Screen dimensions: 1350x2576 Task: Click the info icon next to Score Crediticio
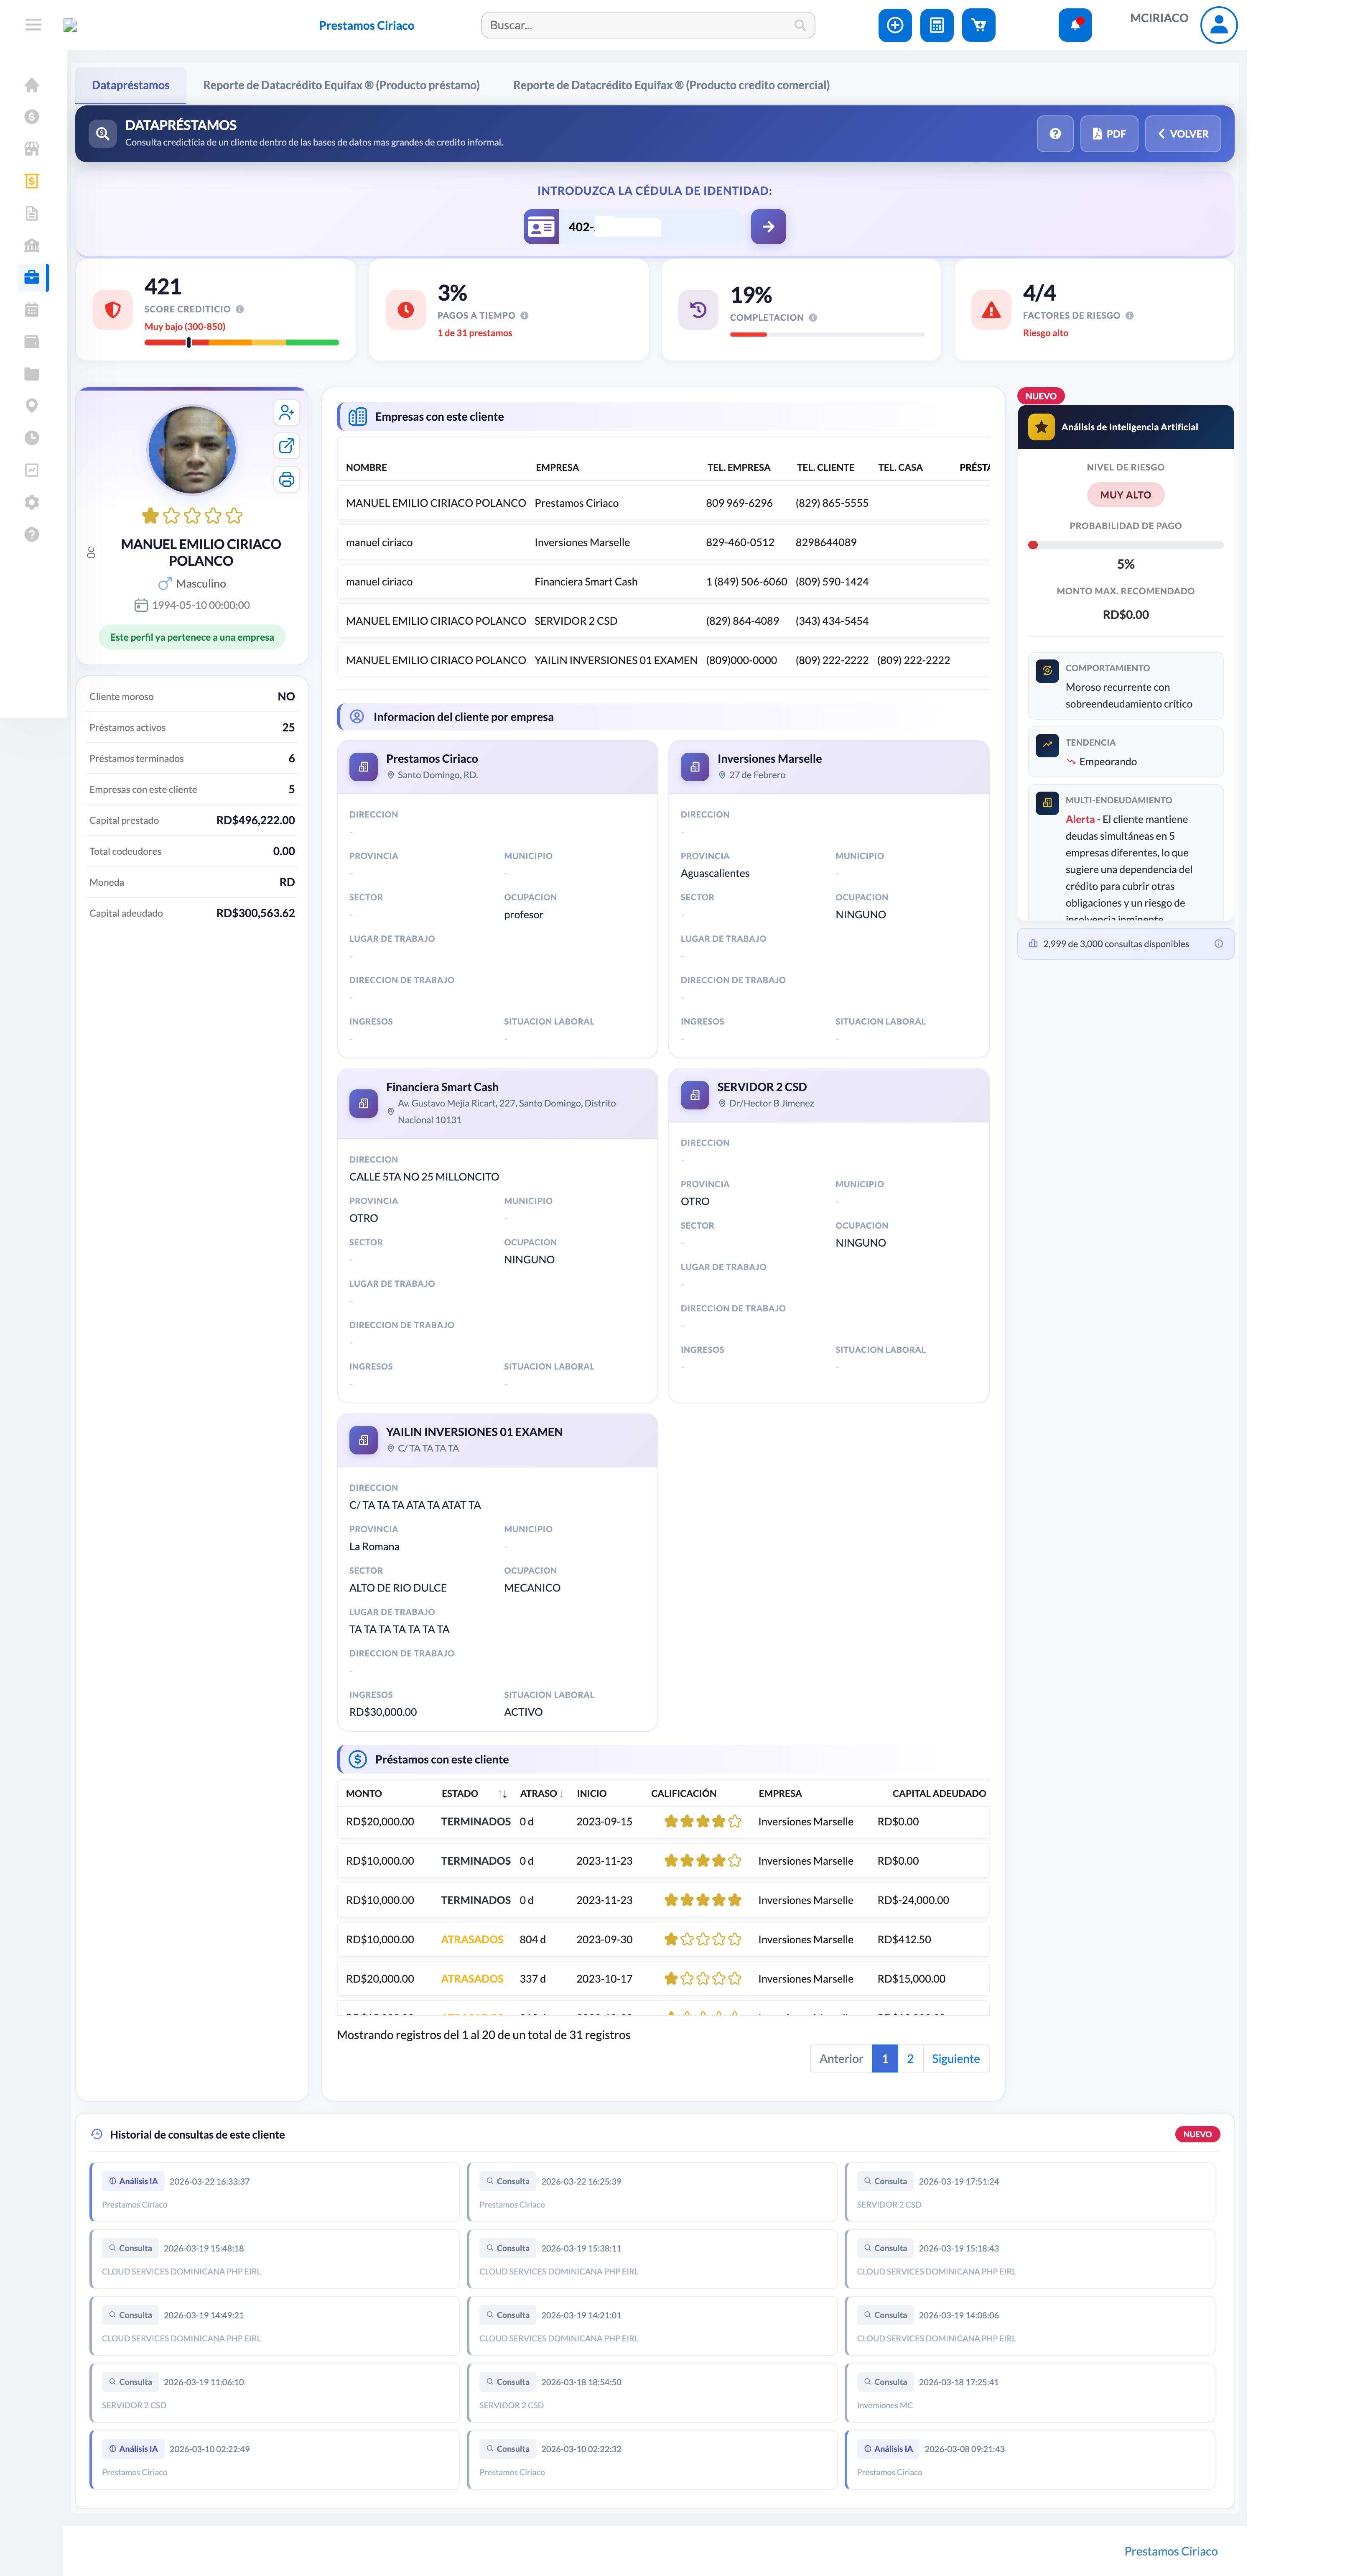click(240, 309)
